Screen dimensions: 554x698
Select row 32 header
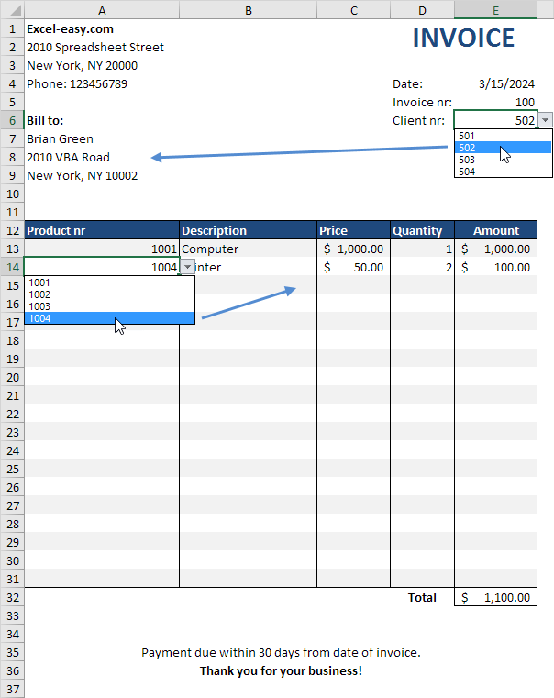[12, 597]
